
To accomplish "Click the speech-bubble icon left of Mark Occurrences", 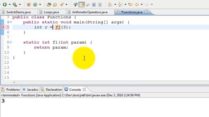I will pyautogui.click(x=75, y=5).
